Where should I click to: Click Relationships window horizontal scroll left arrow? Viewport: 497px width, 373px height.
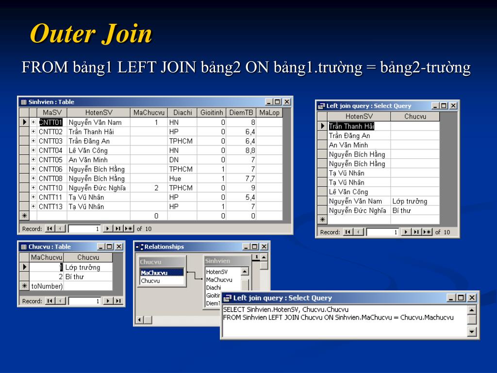139,320
